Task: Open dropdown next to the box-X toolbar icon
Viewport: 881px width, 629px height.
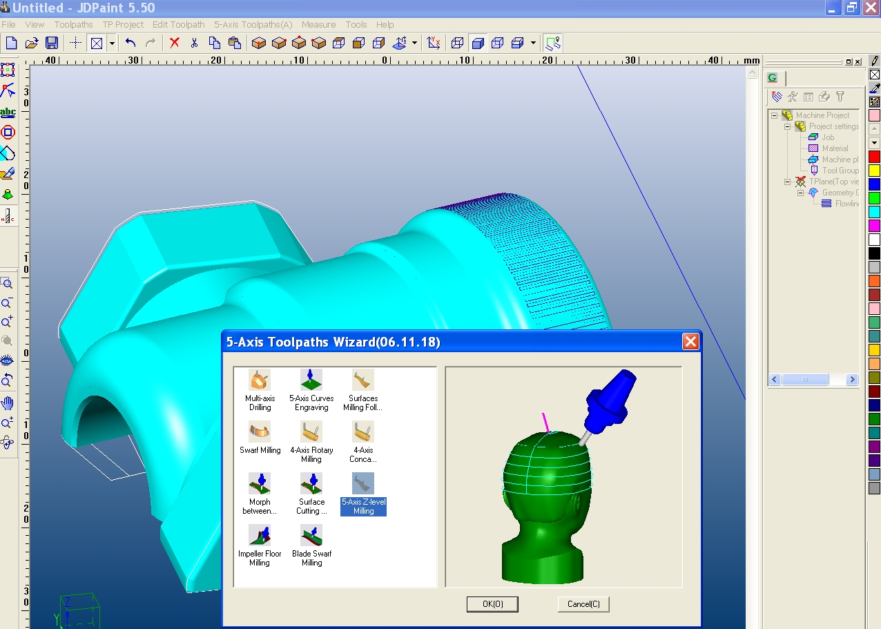Action: 112,43
